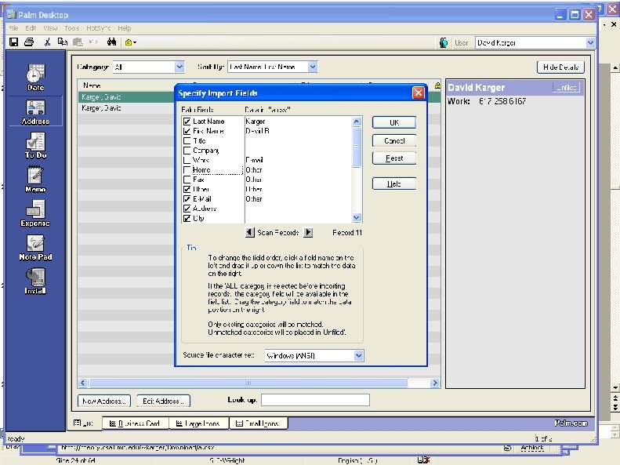Open the Expense view in sidebar
This screenshot has height=465, width=620.
(x=35, y=213)
